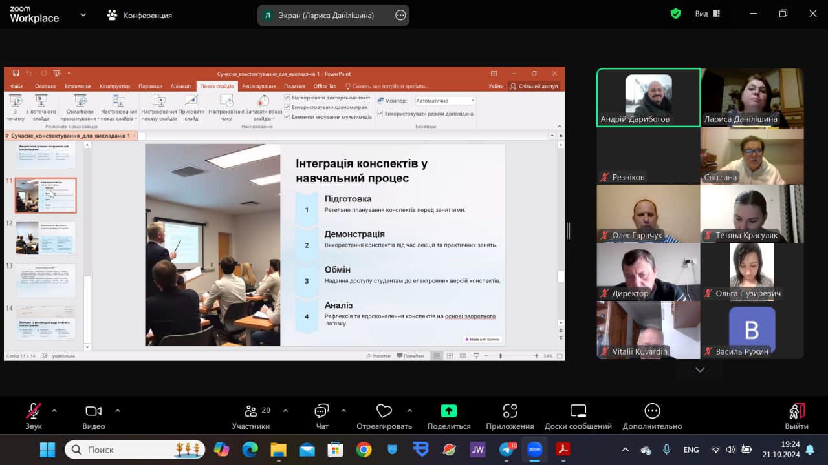
Task: Expand video options arrow next to Видео
Action: [x=118, y=410]
